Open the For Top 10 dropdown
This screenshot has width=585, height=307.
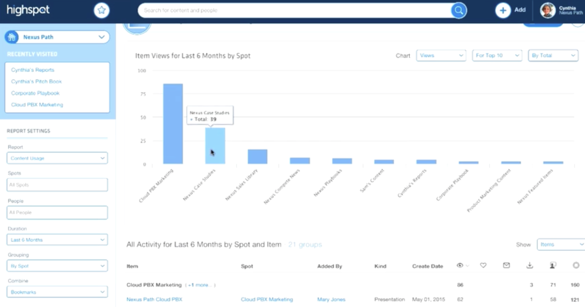coord(497,55)
